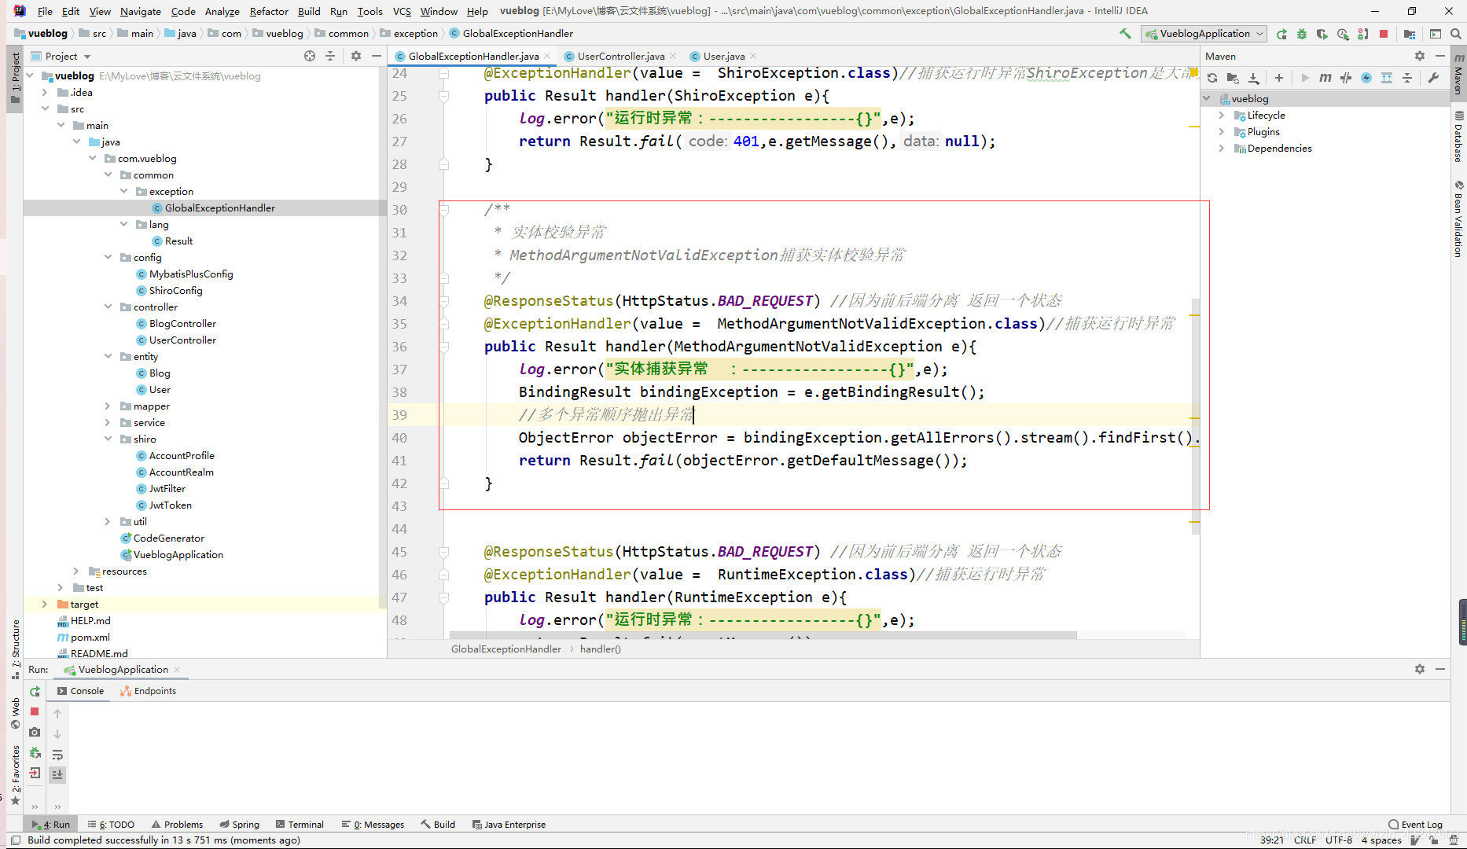Open Terminal tool window
1467x849 pixels.
click(x=300, y=825)
